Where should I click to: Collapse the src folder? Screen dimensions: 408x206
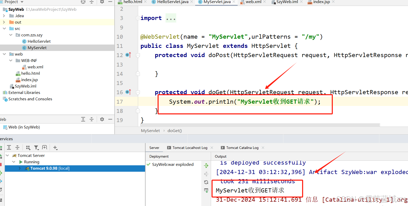pyautogui.click(x=4, y=28)
